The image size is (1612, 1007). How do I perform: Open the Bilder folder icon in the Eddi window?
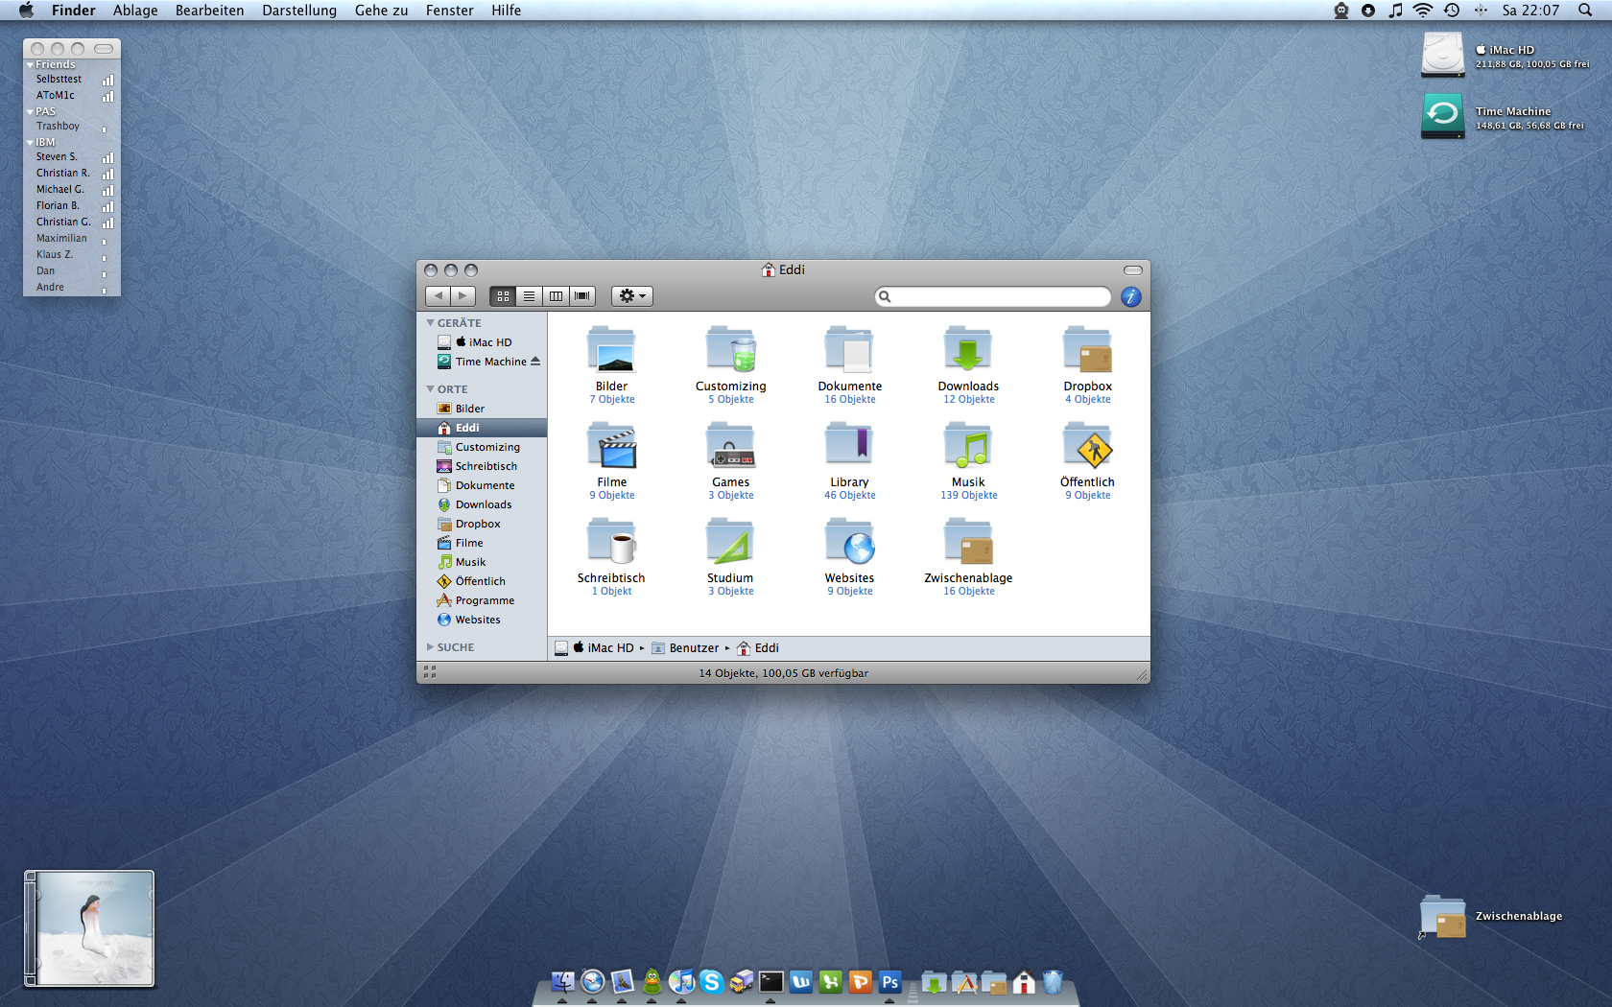point(611,350)
